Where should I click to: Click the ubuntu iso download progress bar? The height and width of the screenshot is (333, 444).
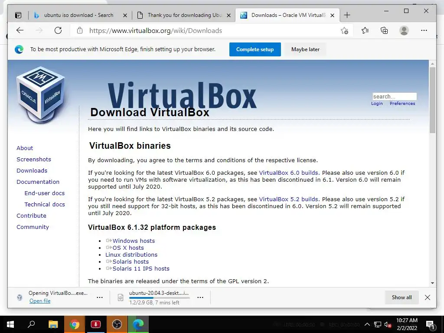point(160,298)
